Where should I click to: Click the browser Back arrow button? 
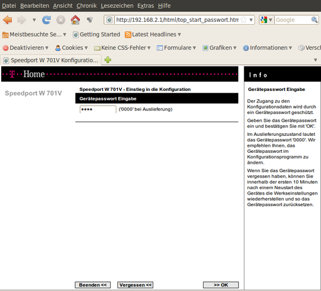coord(7,20)
